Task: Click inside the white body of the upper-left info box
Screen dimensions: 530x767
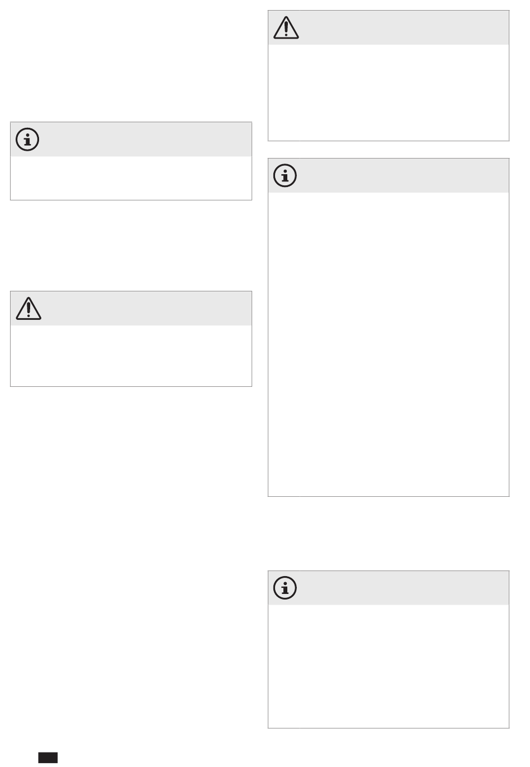Action: pos(131,178)
